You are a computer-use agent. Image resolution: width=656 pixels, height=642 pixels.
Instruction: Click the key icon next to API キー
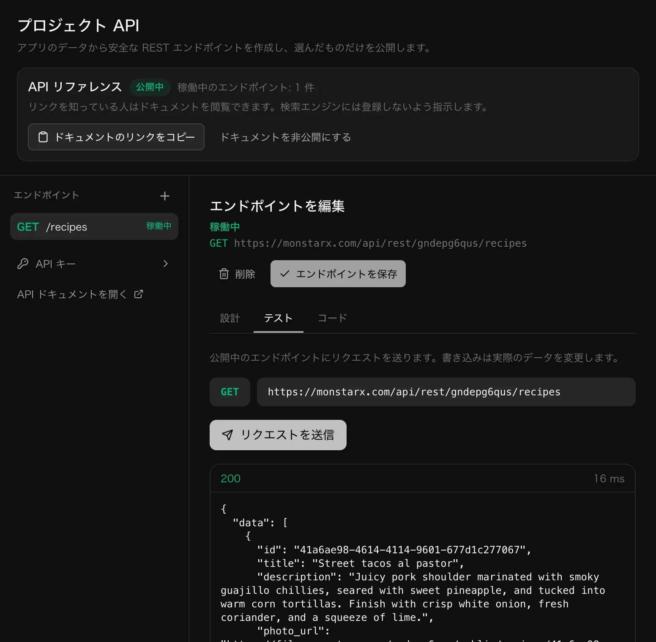(23, 264)
